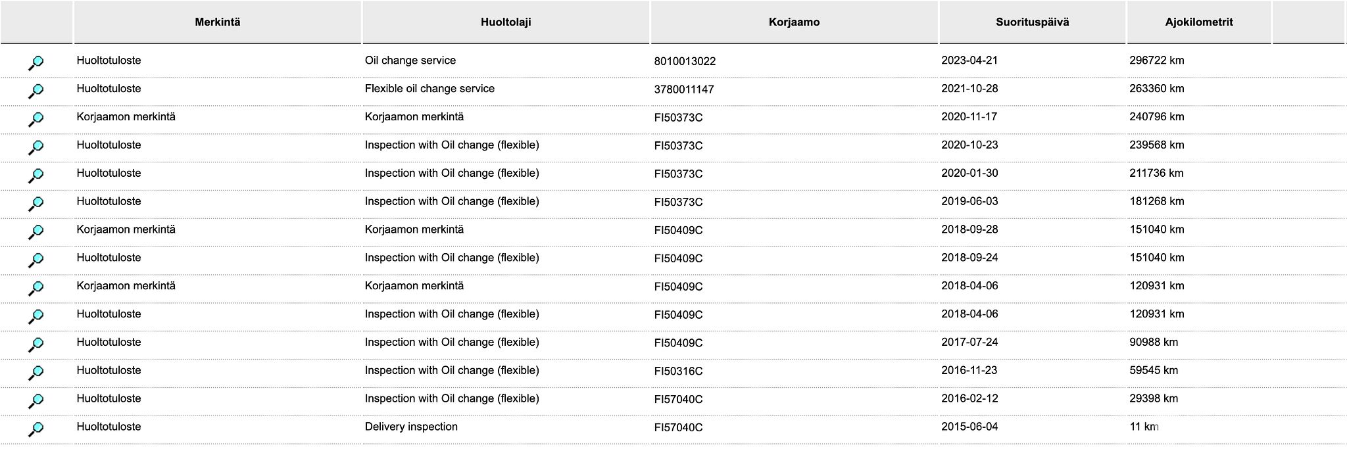
Task: Open magnifier for 2023-04-21 oil change service
Action: pyautogui.click(x=36, y=63)
